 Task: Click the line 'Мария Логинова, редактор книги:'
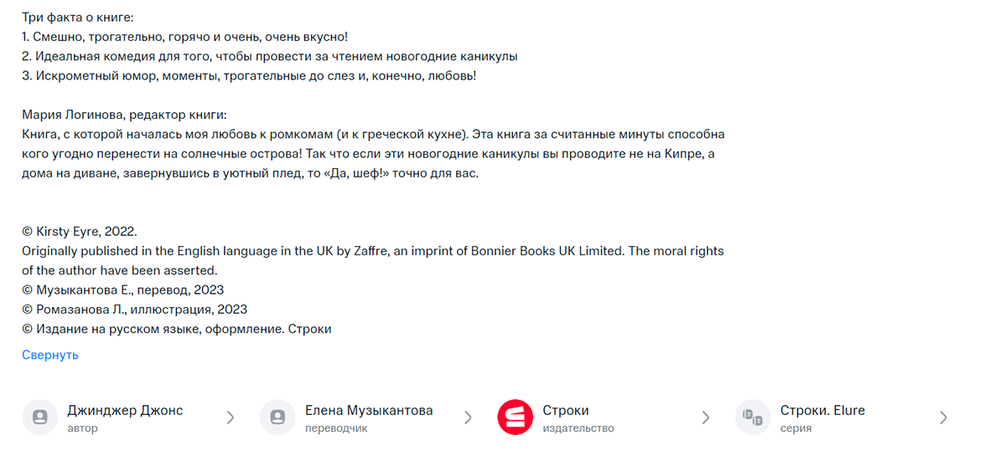pos(125,115)
